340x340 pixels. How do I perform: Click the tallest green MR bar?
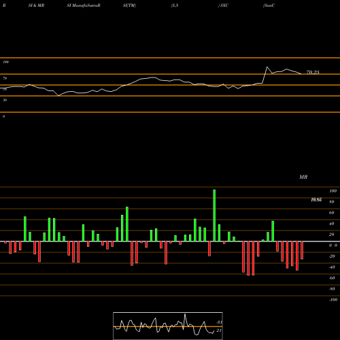click(x=214, y=216)
